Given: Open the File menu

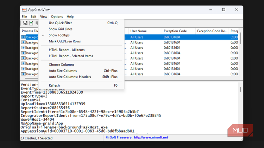Looking at the screenshot, I should tap(24, 16).
